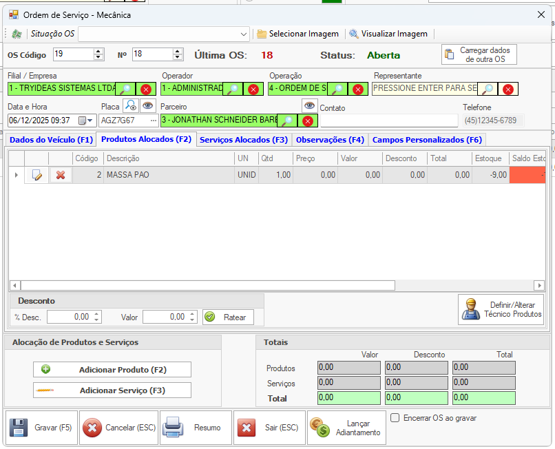This screenshot has height=449, width=555.
Task: Open the Data e Hora calendar dropdown
Action: pyautogui.click(x=90, y=121)
